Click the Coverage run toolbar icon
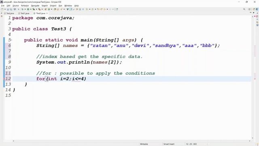The height and width of the screenshot is (146, 259). coord(34,9)
